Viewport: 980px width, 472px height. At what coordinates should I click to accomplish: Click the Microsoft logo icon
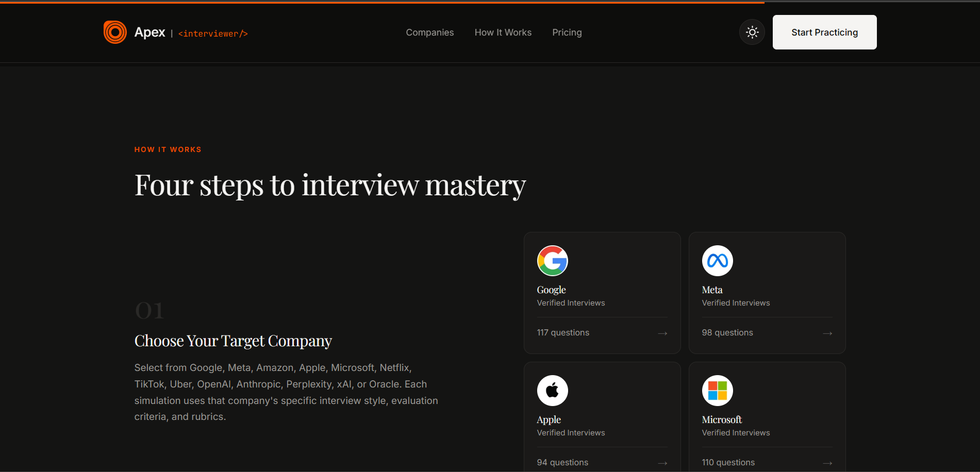pos(718,391)
